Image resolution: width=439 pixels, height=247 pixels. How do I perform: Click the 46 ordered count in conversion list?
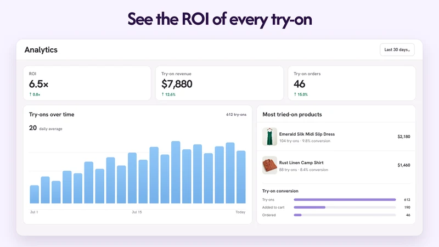(408, 215)
